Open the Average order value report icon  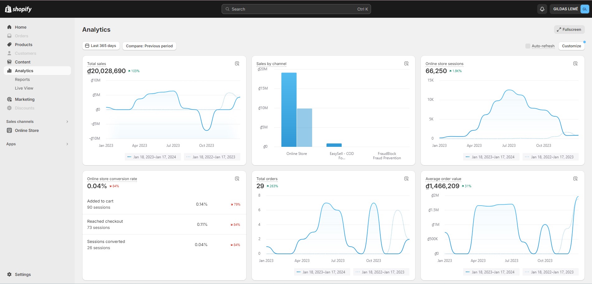pyautogui.click(x=576, y=179)
